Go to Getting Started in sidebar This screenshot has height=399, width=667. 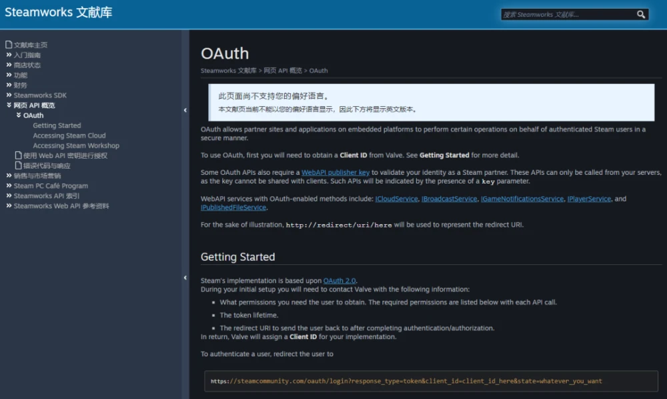[57, 125]
